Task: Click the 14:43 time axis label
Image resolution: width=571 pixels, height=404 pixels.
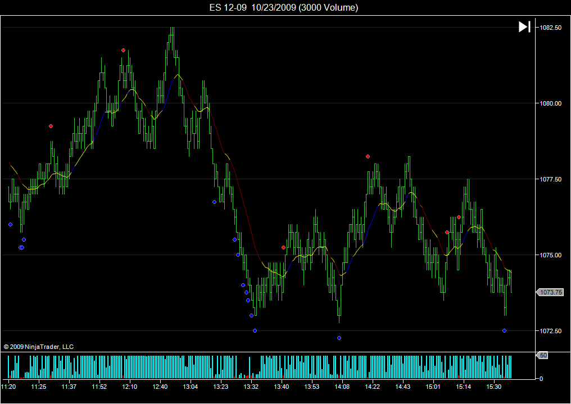Action: click(x=403, y=387)
